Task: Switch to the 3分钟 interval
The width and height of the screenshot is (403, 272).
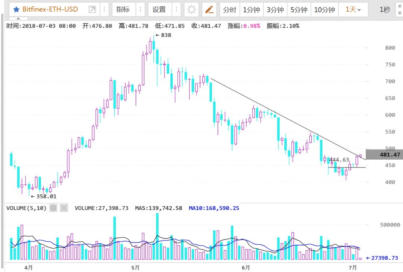Action: (x=275, y=10)
